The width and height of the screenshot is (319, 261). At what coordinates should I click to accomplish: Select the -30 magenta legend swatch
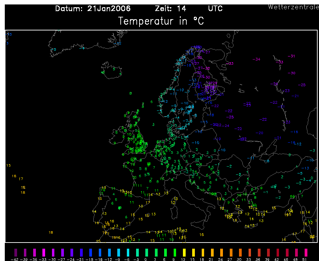tap(53, 252)
